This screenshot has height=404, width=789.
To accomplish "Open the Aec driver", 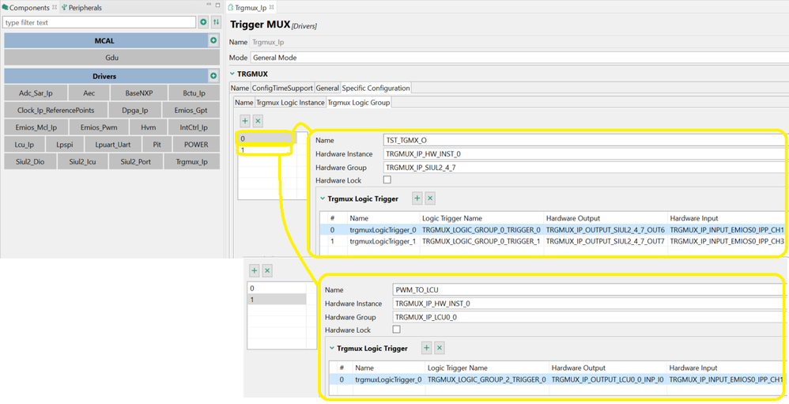I will pos(89,93).
